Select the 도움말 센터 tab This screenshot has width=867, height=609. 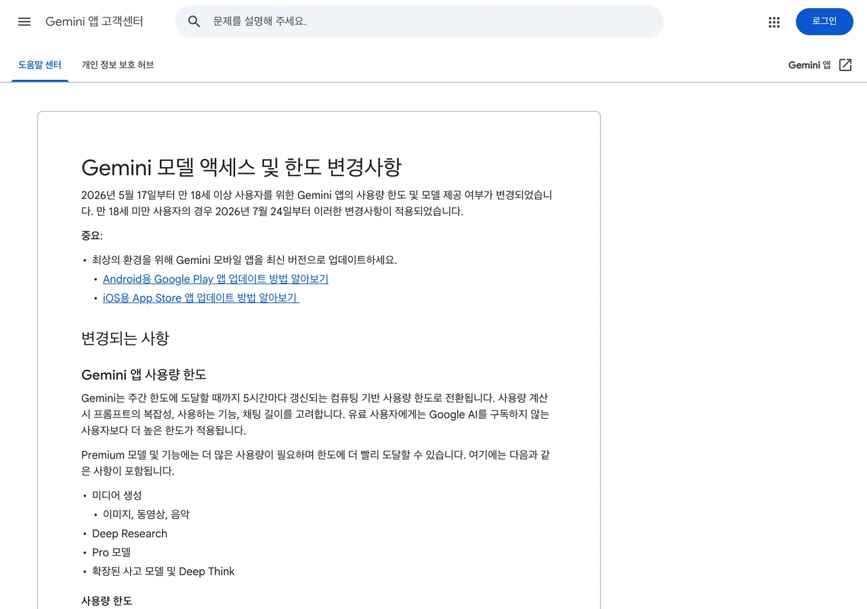coord(40,65)
